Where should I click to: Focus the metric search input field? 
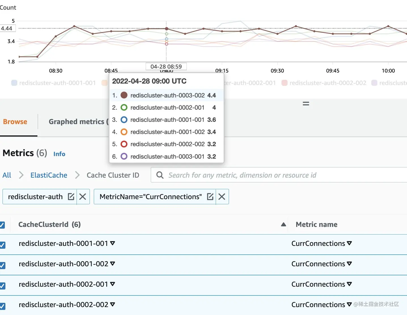point(279,175)
